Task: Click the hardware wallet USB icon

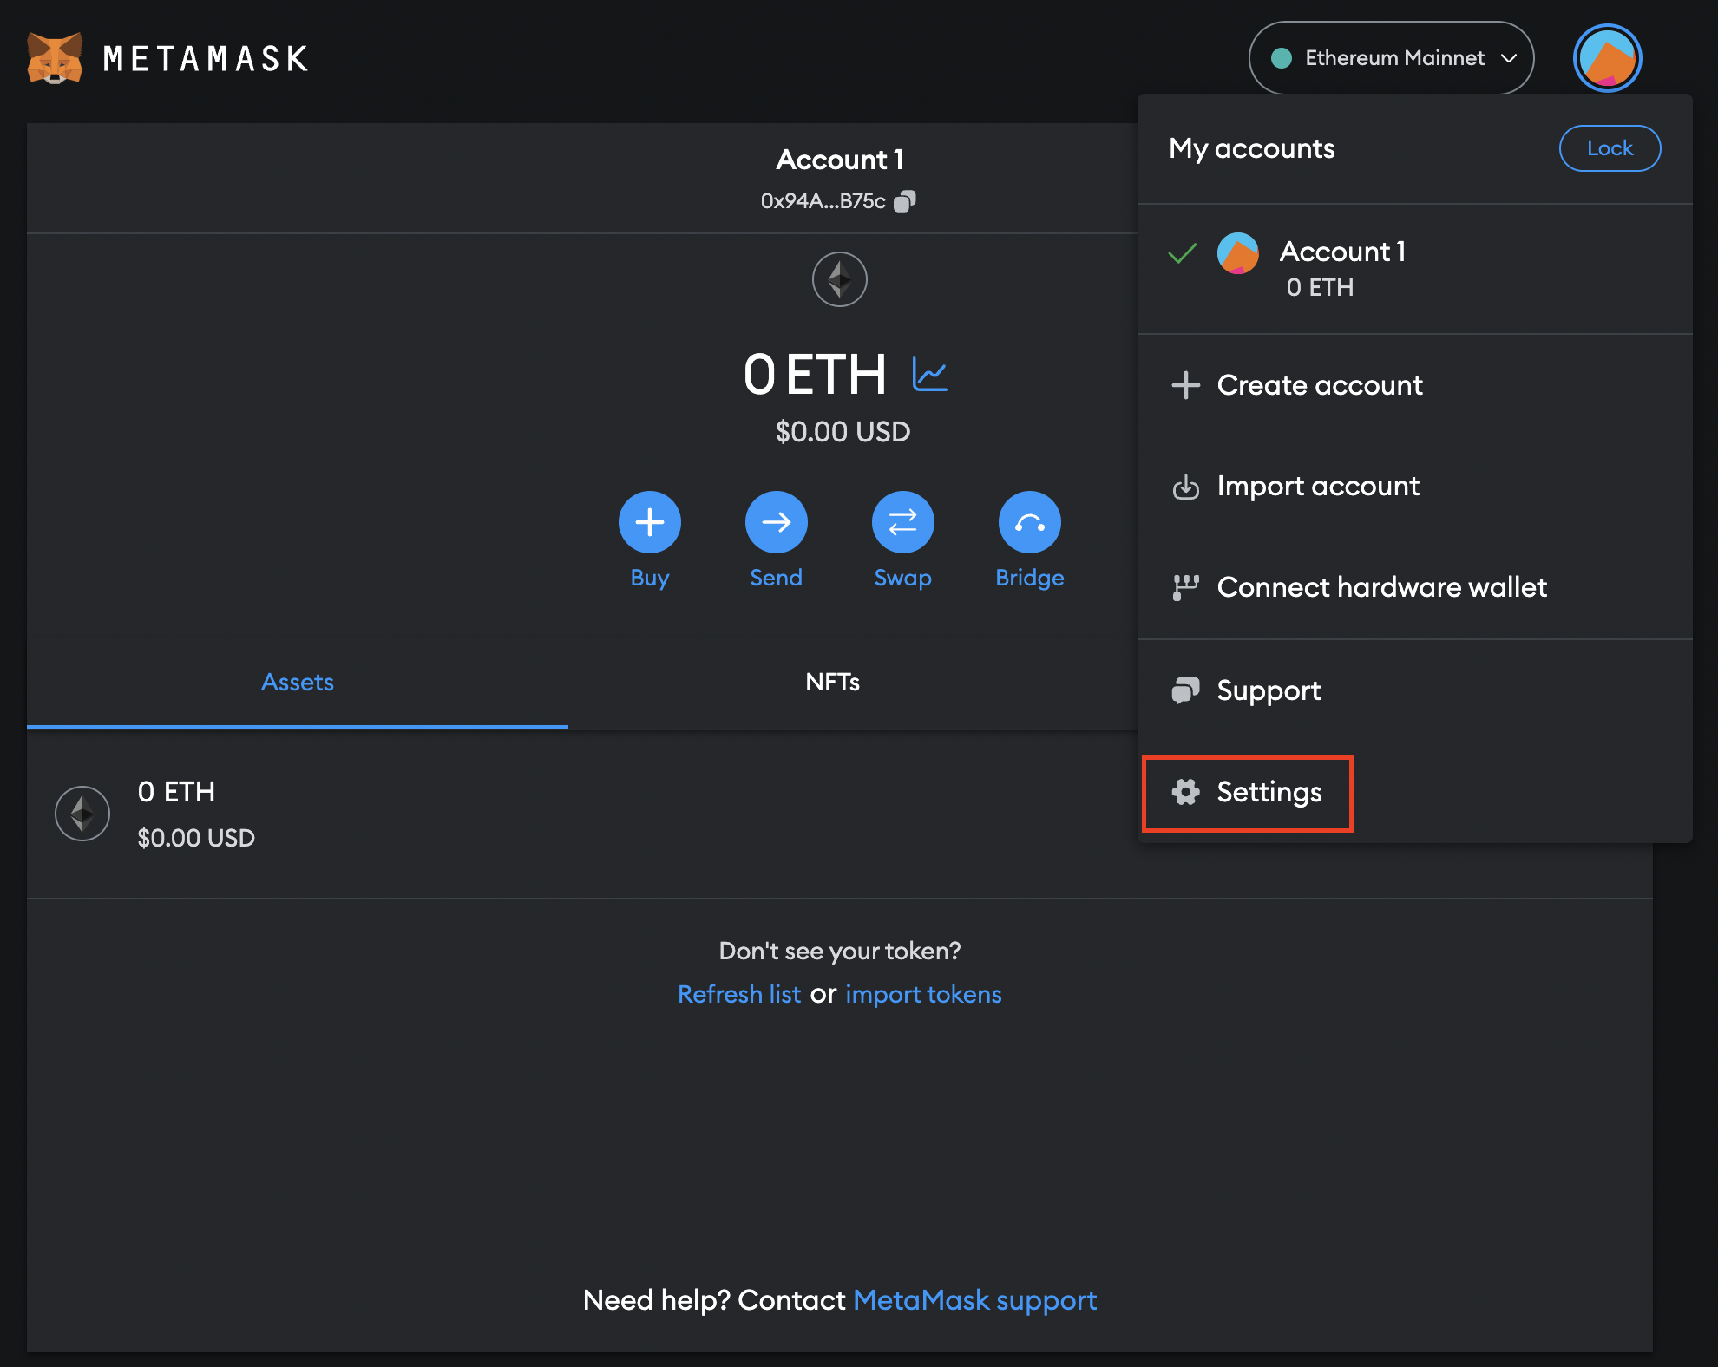Action: point(1185,587)
